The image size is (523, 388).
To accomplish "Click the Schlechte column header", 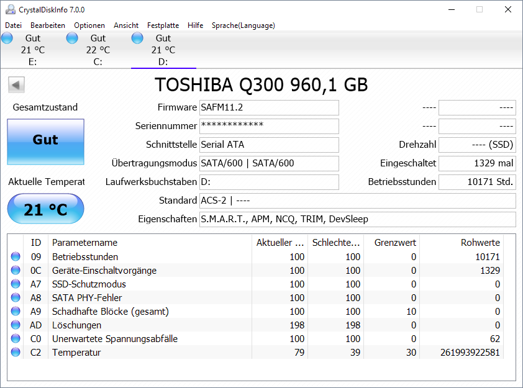I will click(336, 242).
